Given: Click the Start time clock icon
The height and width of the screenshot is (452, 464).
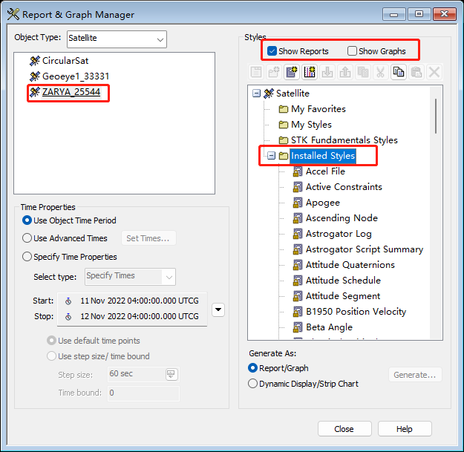Looking at the screenshot, I should tap(68, 301).
